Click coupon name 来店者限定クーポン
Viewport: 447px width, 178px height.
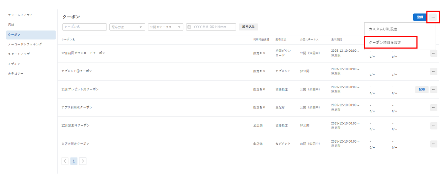tap(75, 144)
